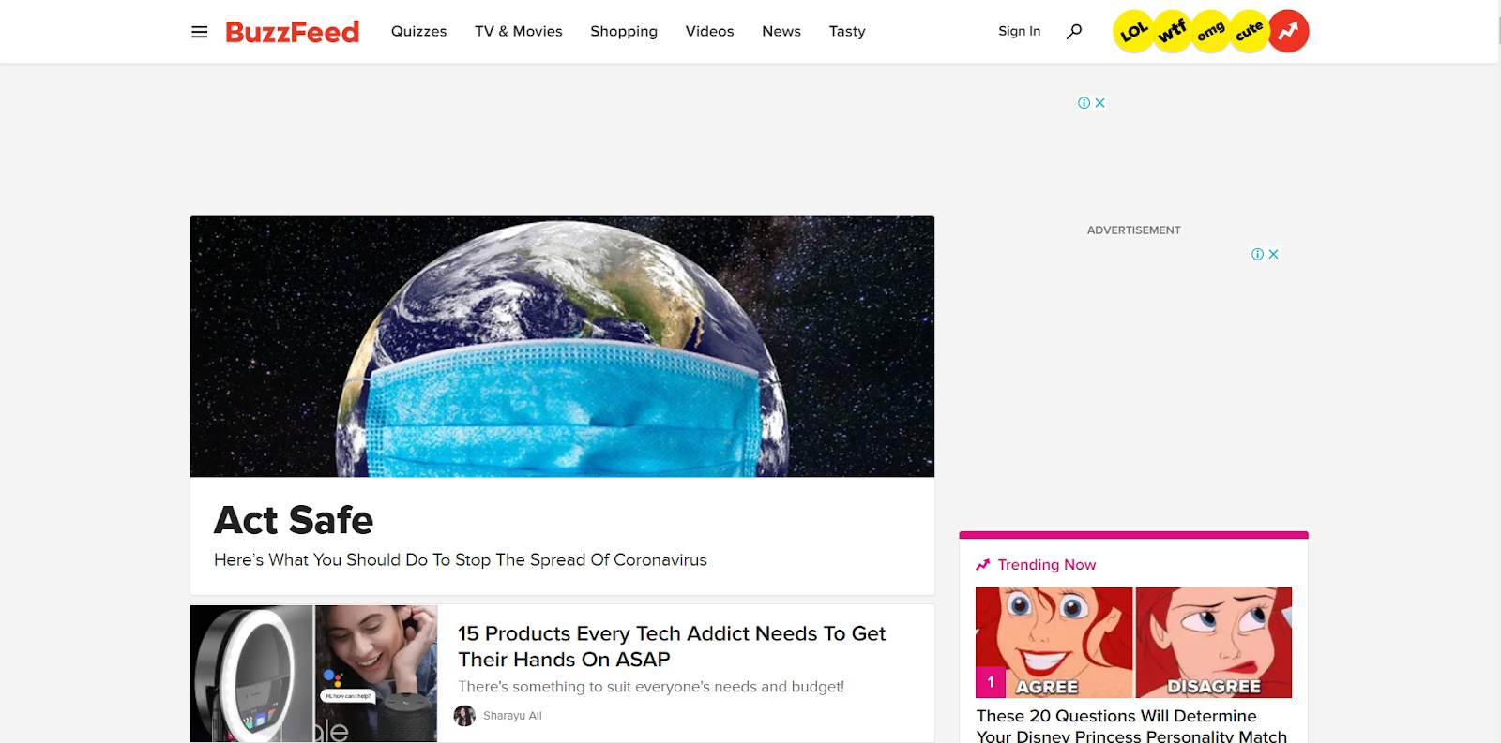The height and width of the screenshot is (743, 1501).
Task: Open the Tasty section
Action: (847, 31)
